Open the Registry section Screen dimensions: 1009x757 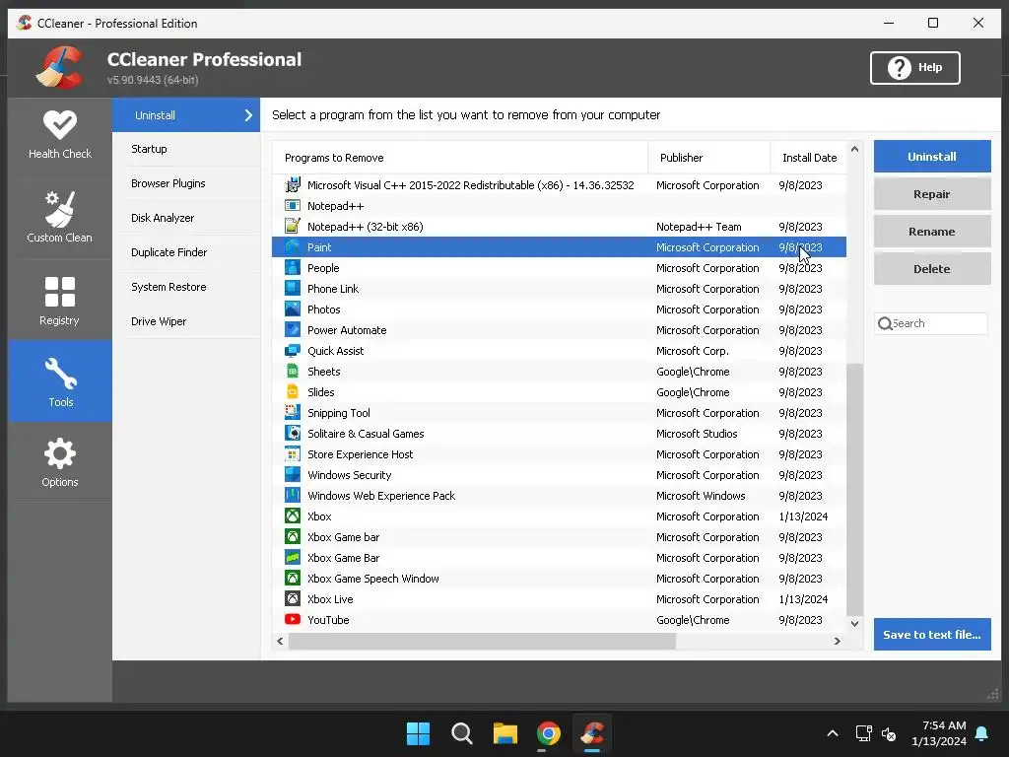click(x=60, y=301)
